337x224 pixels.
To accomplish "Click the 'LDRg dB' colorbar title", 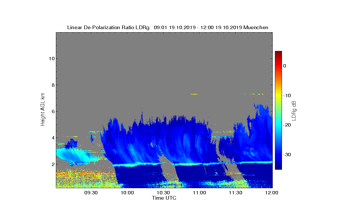I will click(294, 110).
